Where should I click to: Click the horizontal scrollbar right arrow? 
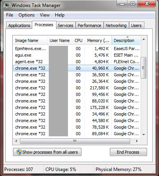(x=137, y=141)
